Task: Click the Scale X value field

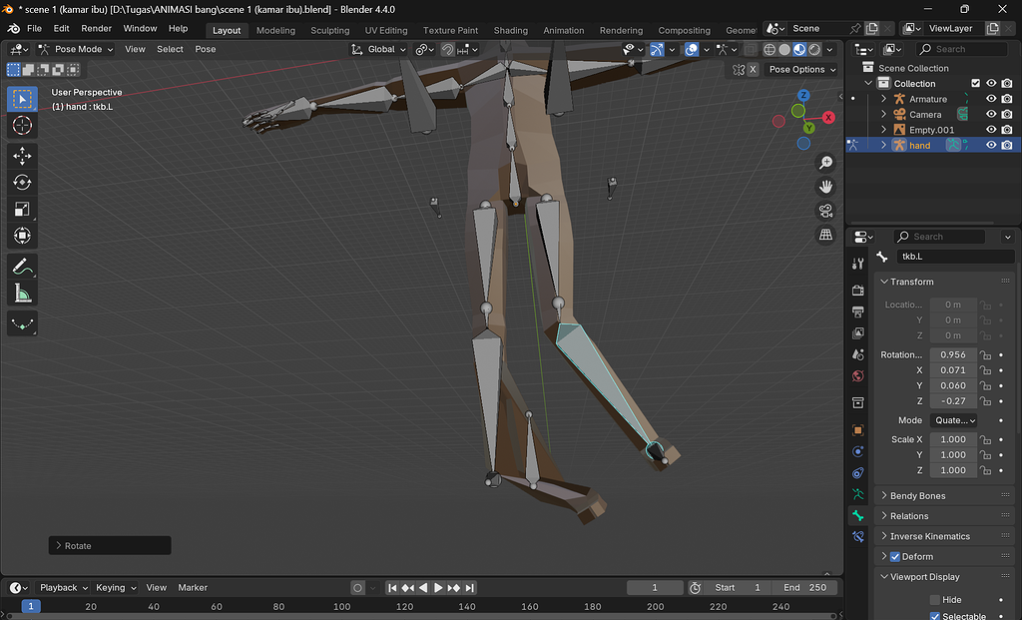Action: click(x=953, y=439)
